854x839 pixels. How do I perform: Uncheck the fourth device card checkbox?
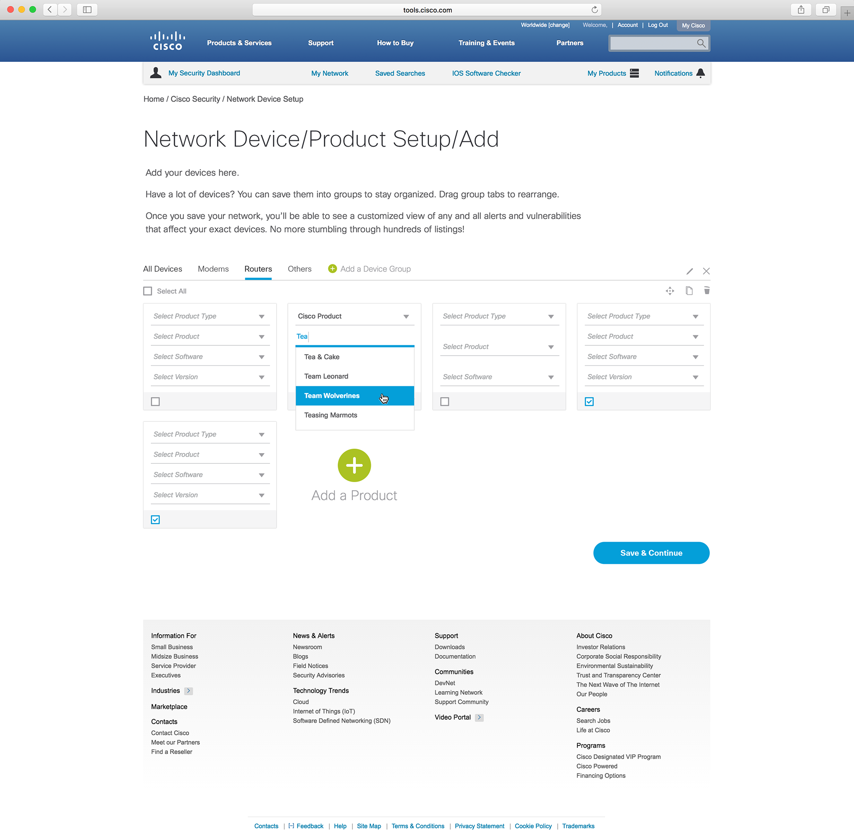point(589,401)
